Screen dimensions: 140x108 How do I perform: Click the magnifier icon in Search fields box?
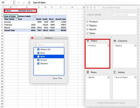pyautogui.click(x=114, y=15)
